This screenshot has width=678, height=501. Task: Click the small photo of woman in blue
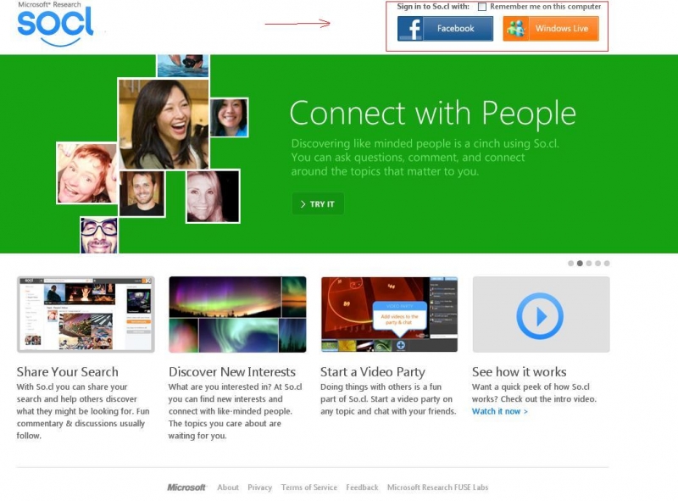(229, 117)
